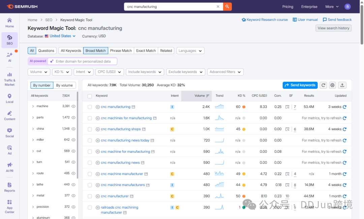The width and height of the screenshot is (364, 219).
Task: Click Send feedback link
Action: click(337, 20)
